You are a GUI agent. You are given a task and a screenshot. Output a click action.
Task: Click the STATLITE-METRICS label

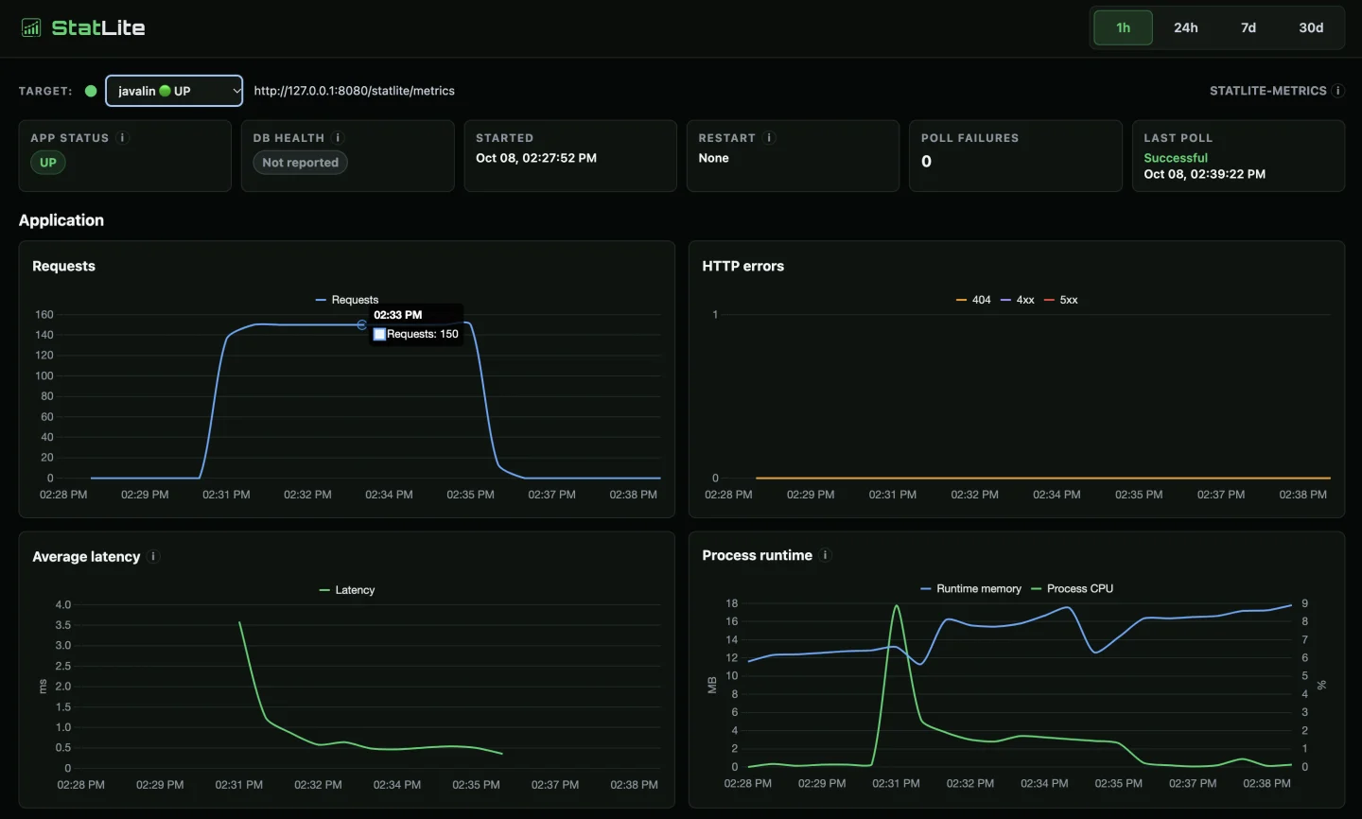[1268, 91]
